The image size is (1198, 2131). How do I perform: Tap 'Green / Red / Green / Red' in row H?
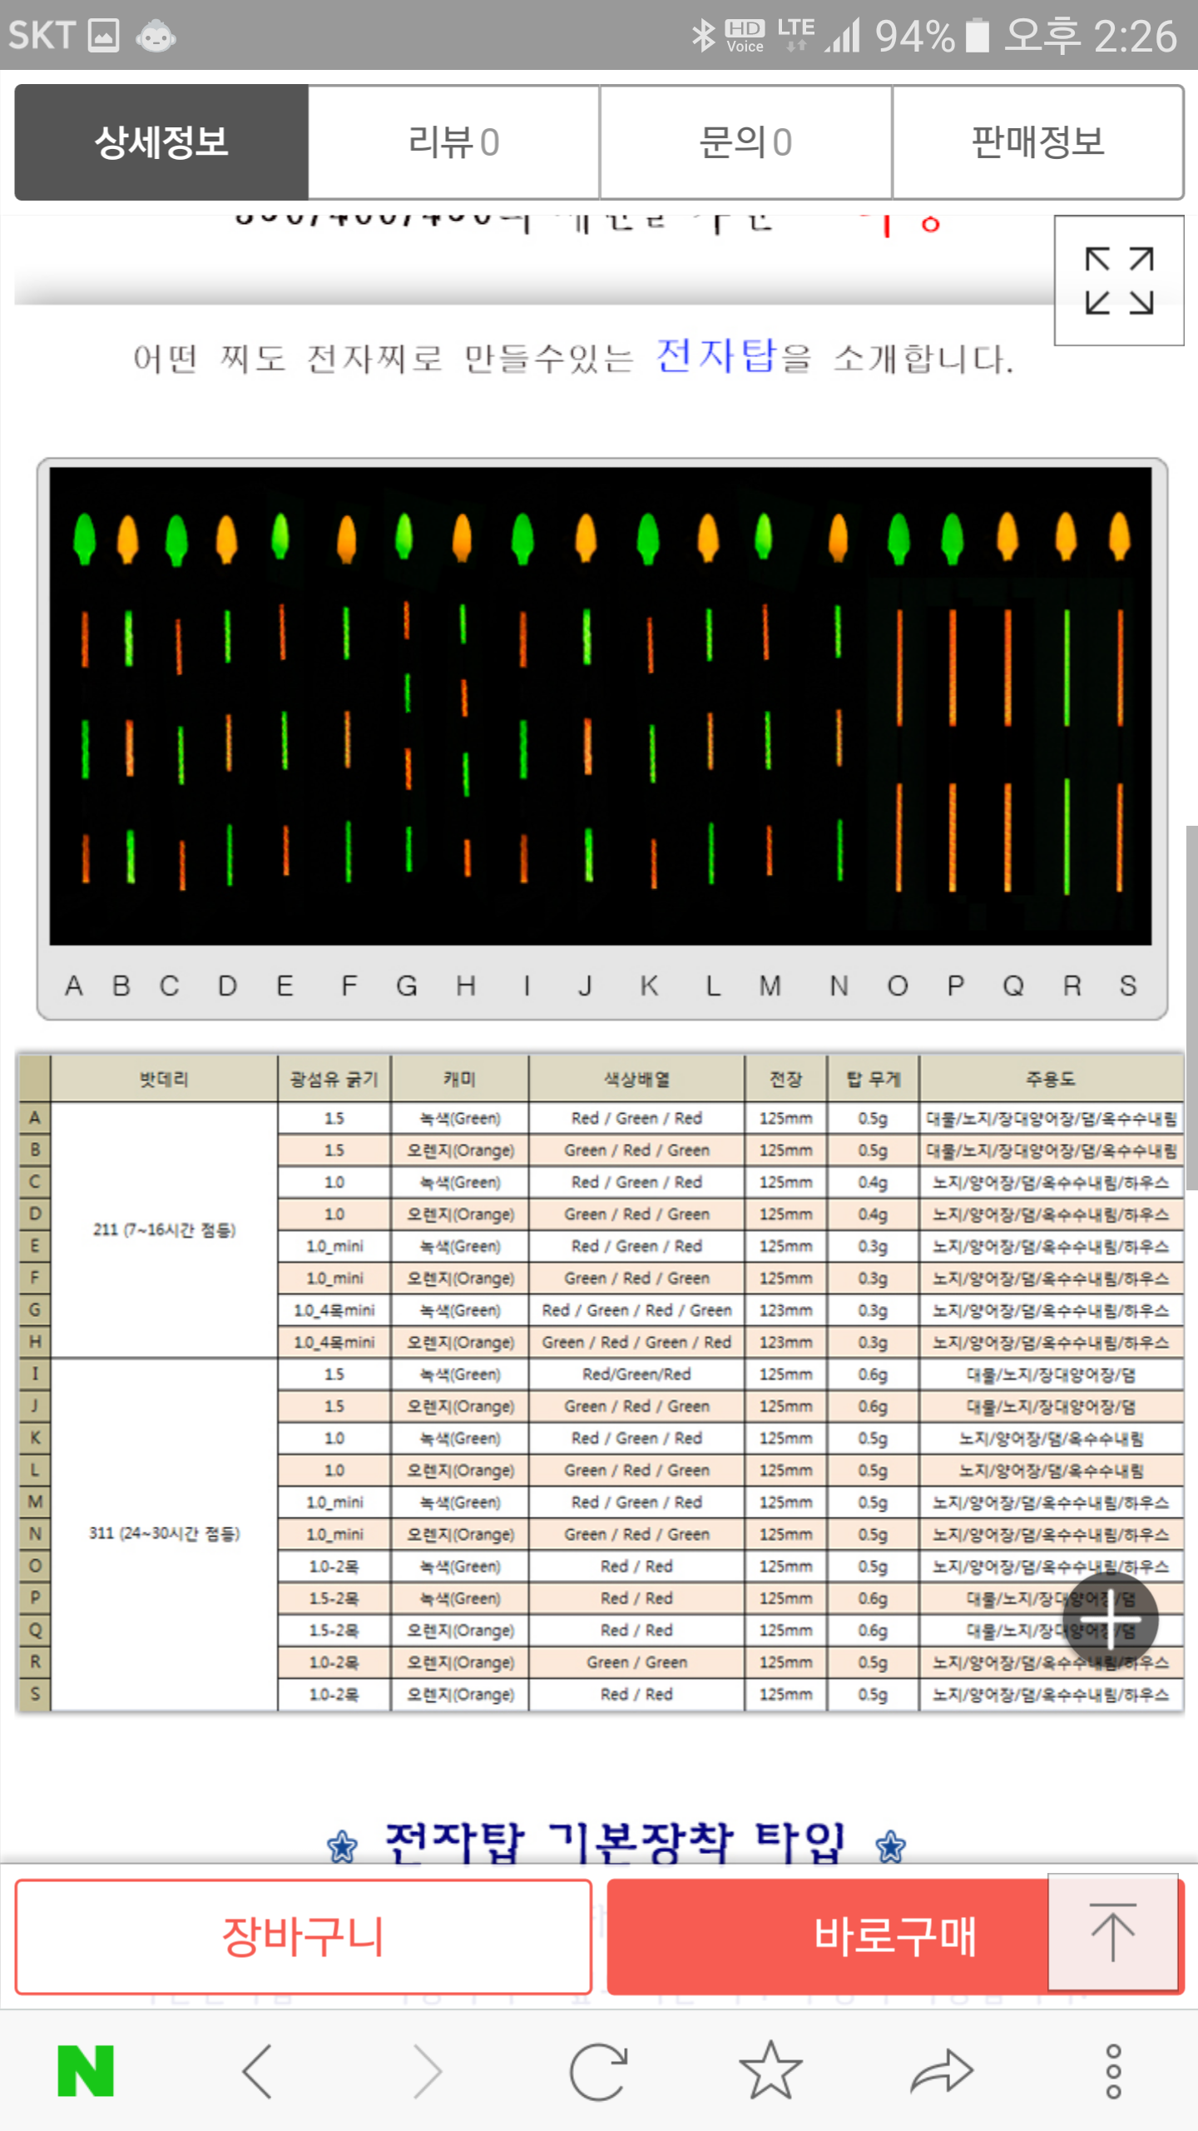click(636, 1342)
